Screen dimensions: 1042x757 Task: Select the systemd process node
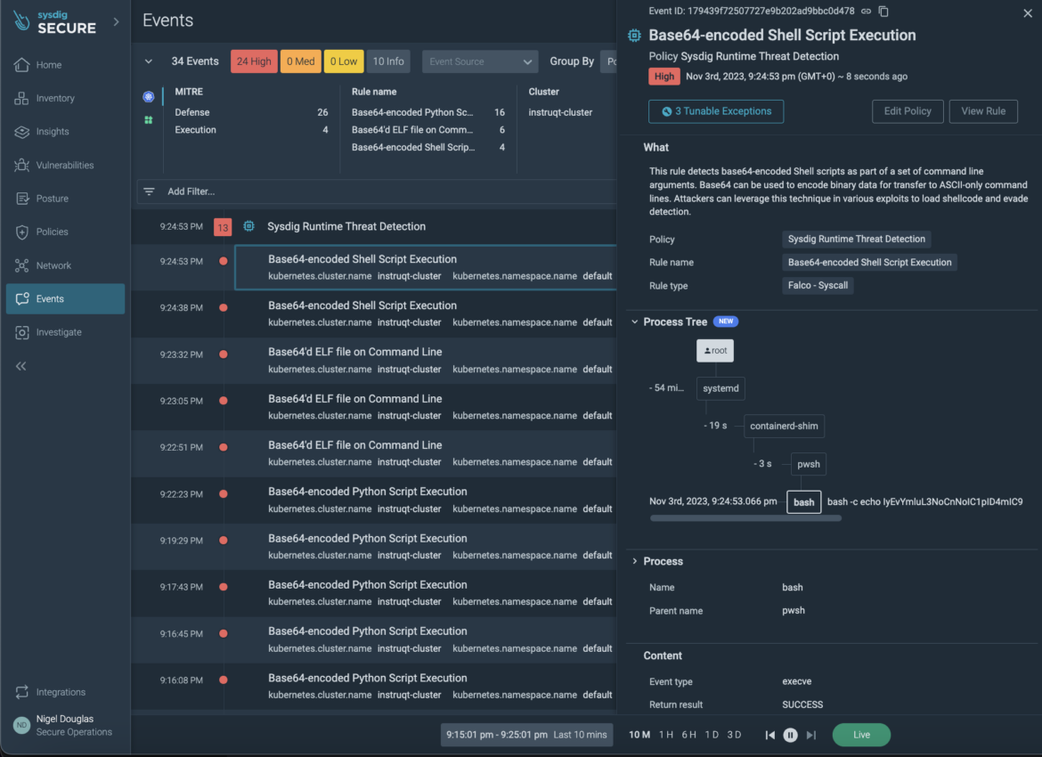[x=720, y=388]
